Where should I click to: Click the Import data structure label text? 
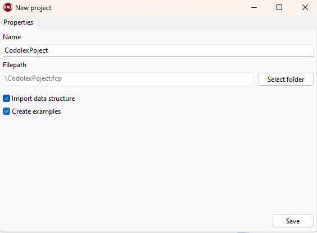pos(43,99)
